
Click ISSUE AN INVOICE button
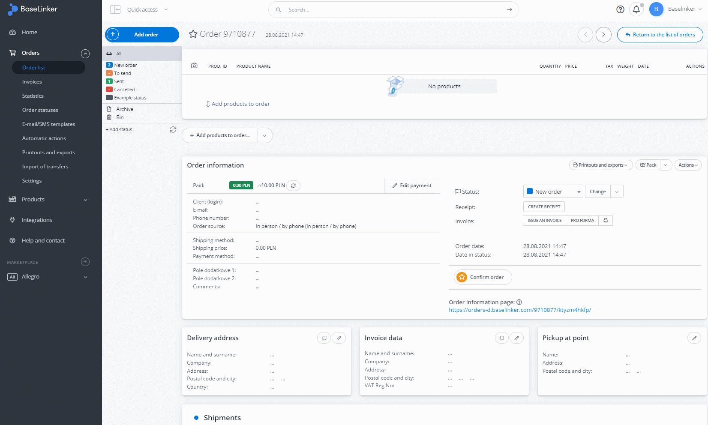coord(544,220)
